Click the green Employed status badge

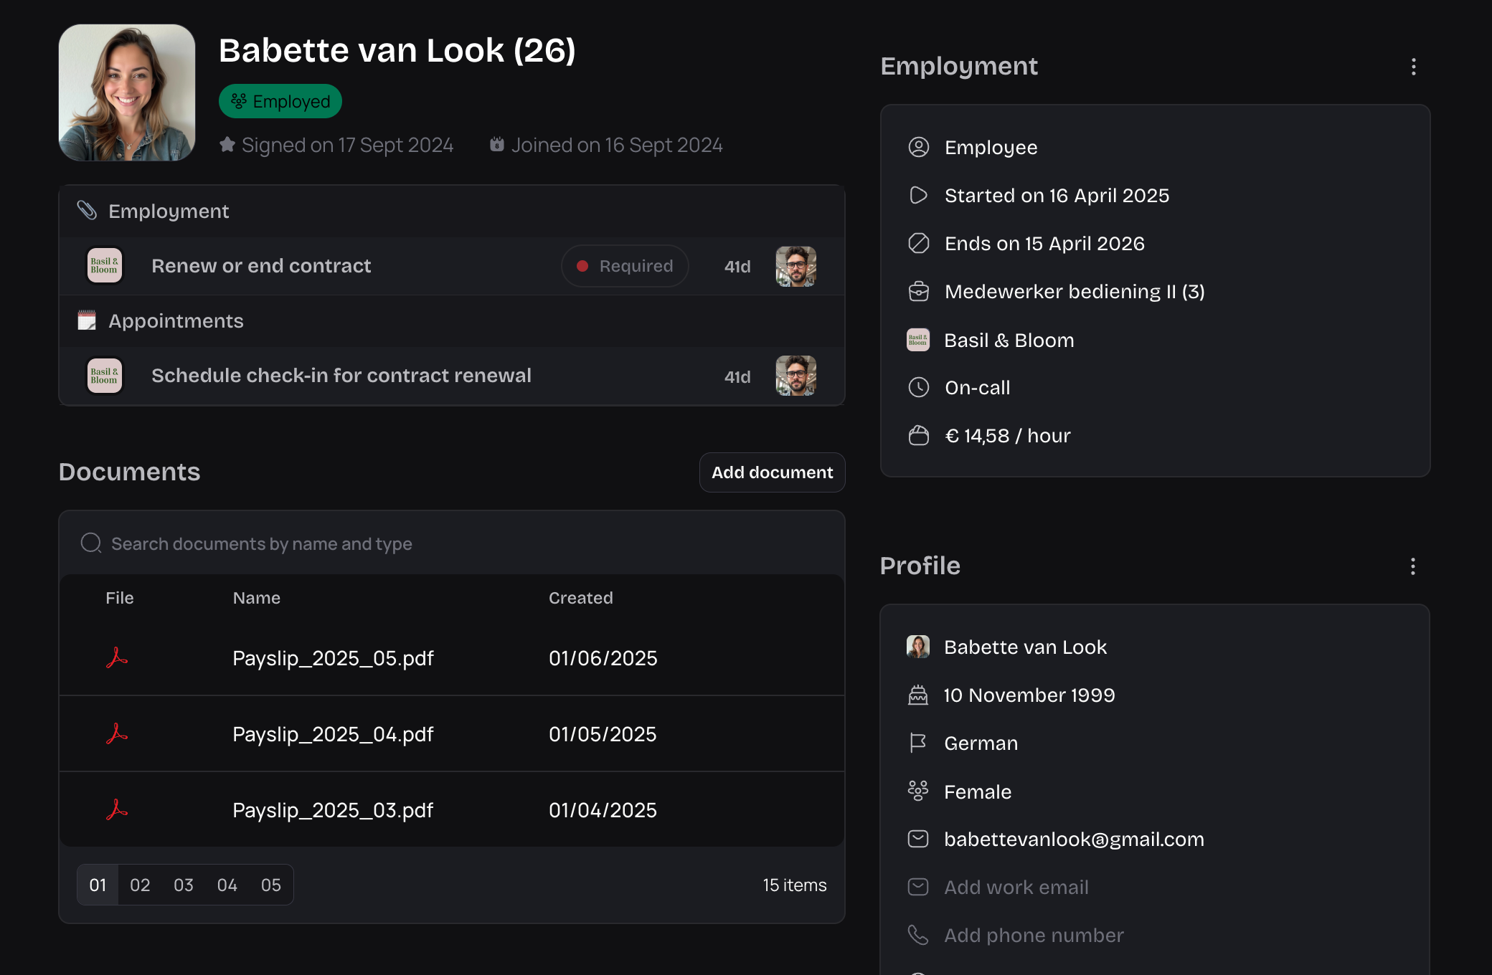point(280,101)
